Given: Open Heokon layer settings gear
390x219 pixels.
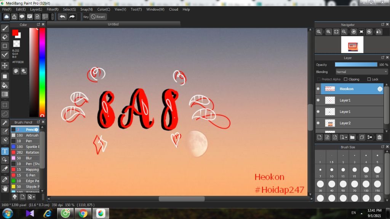Looking at the screenshot, I should [x=380, y=89].
